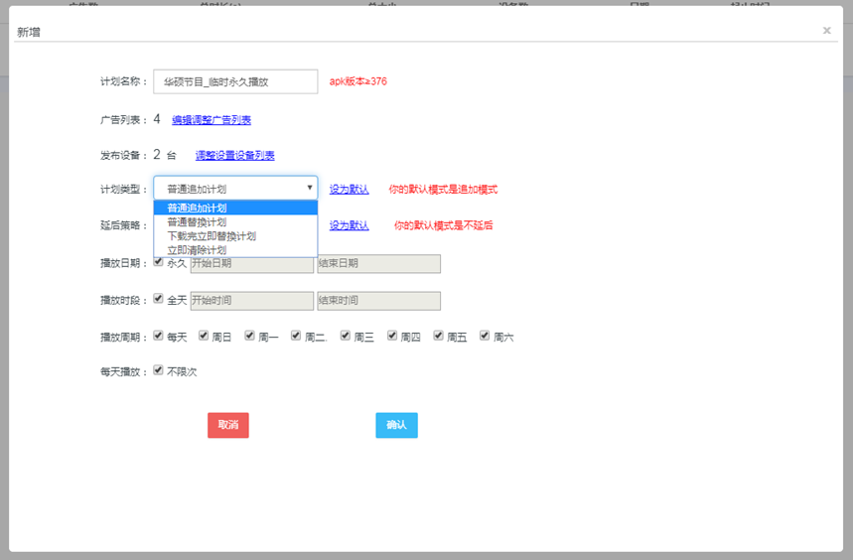Toggle the 每天 play cycle checkbox
The width and height of the screenshot is (853, 560).
click(159, 336)
